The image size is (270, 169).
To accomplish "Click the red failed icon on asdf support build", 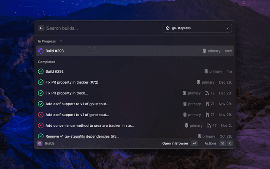I will pyautogui.click(x=41, y=114).
